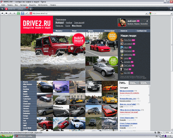The width and height of the screenshot is (173, 138).
Task: Click the fast-forward navigation button
Action: (x=14, y=13)
